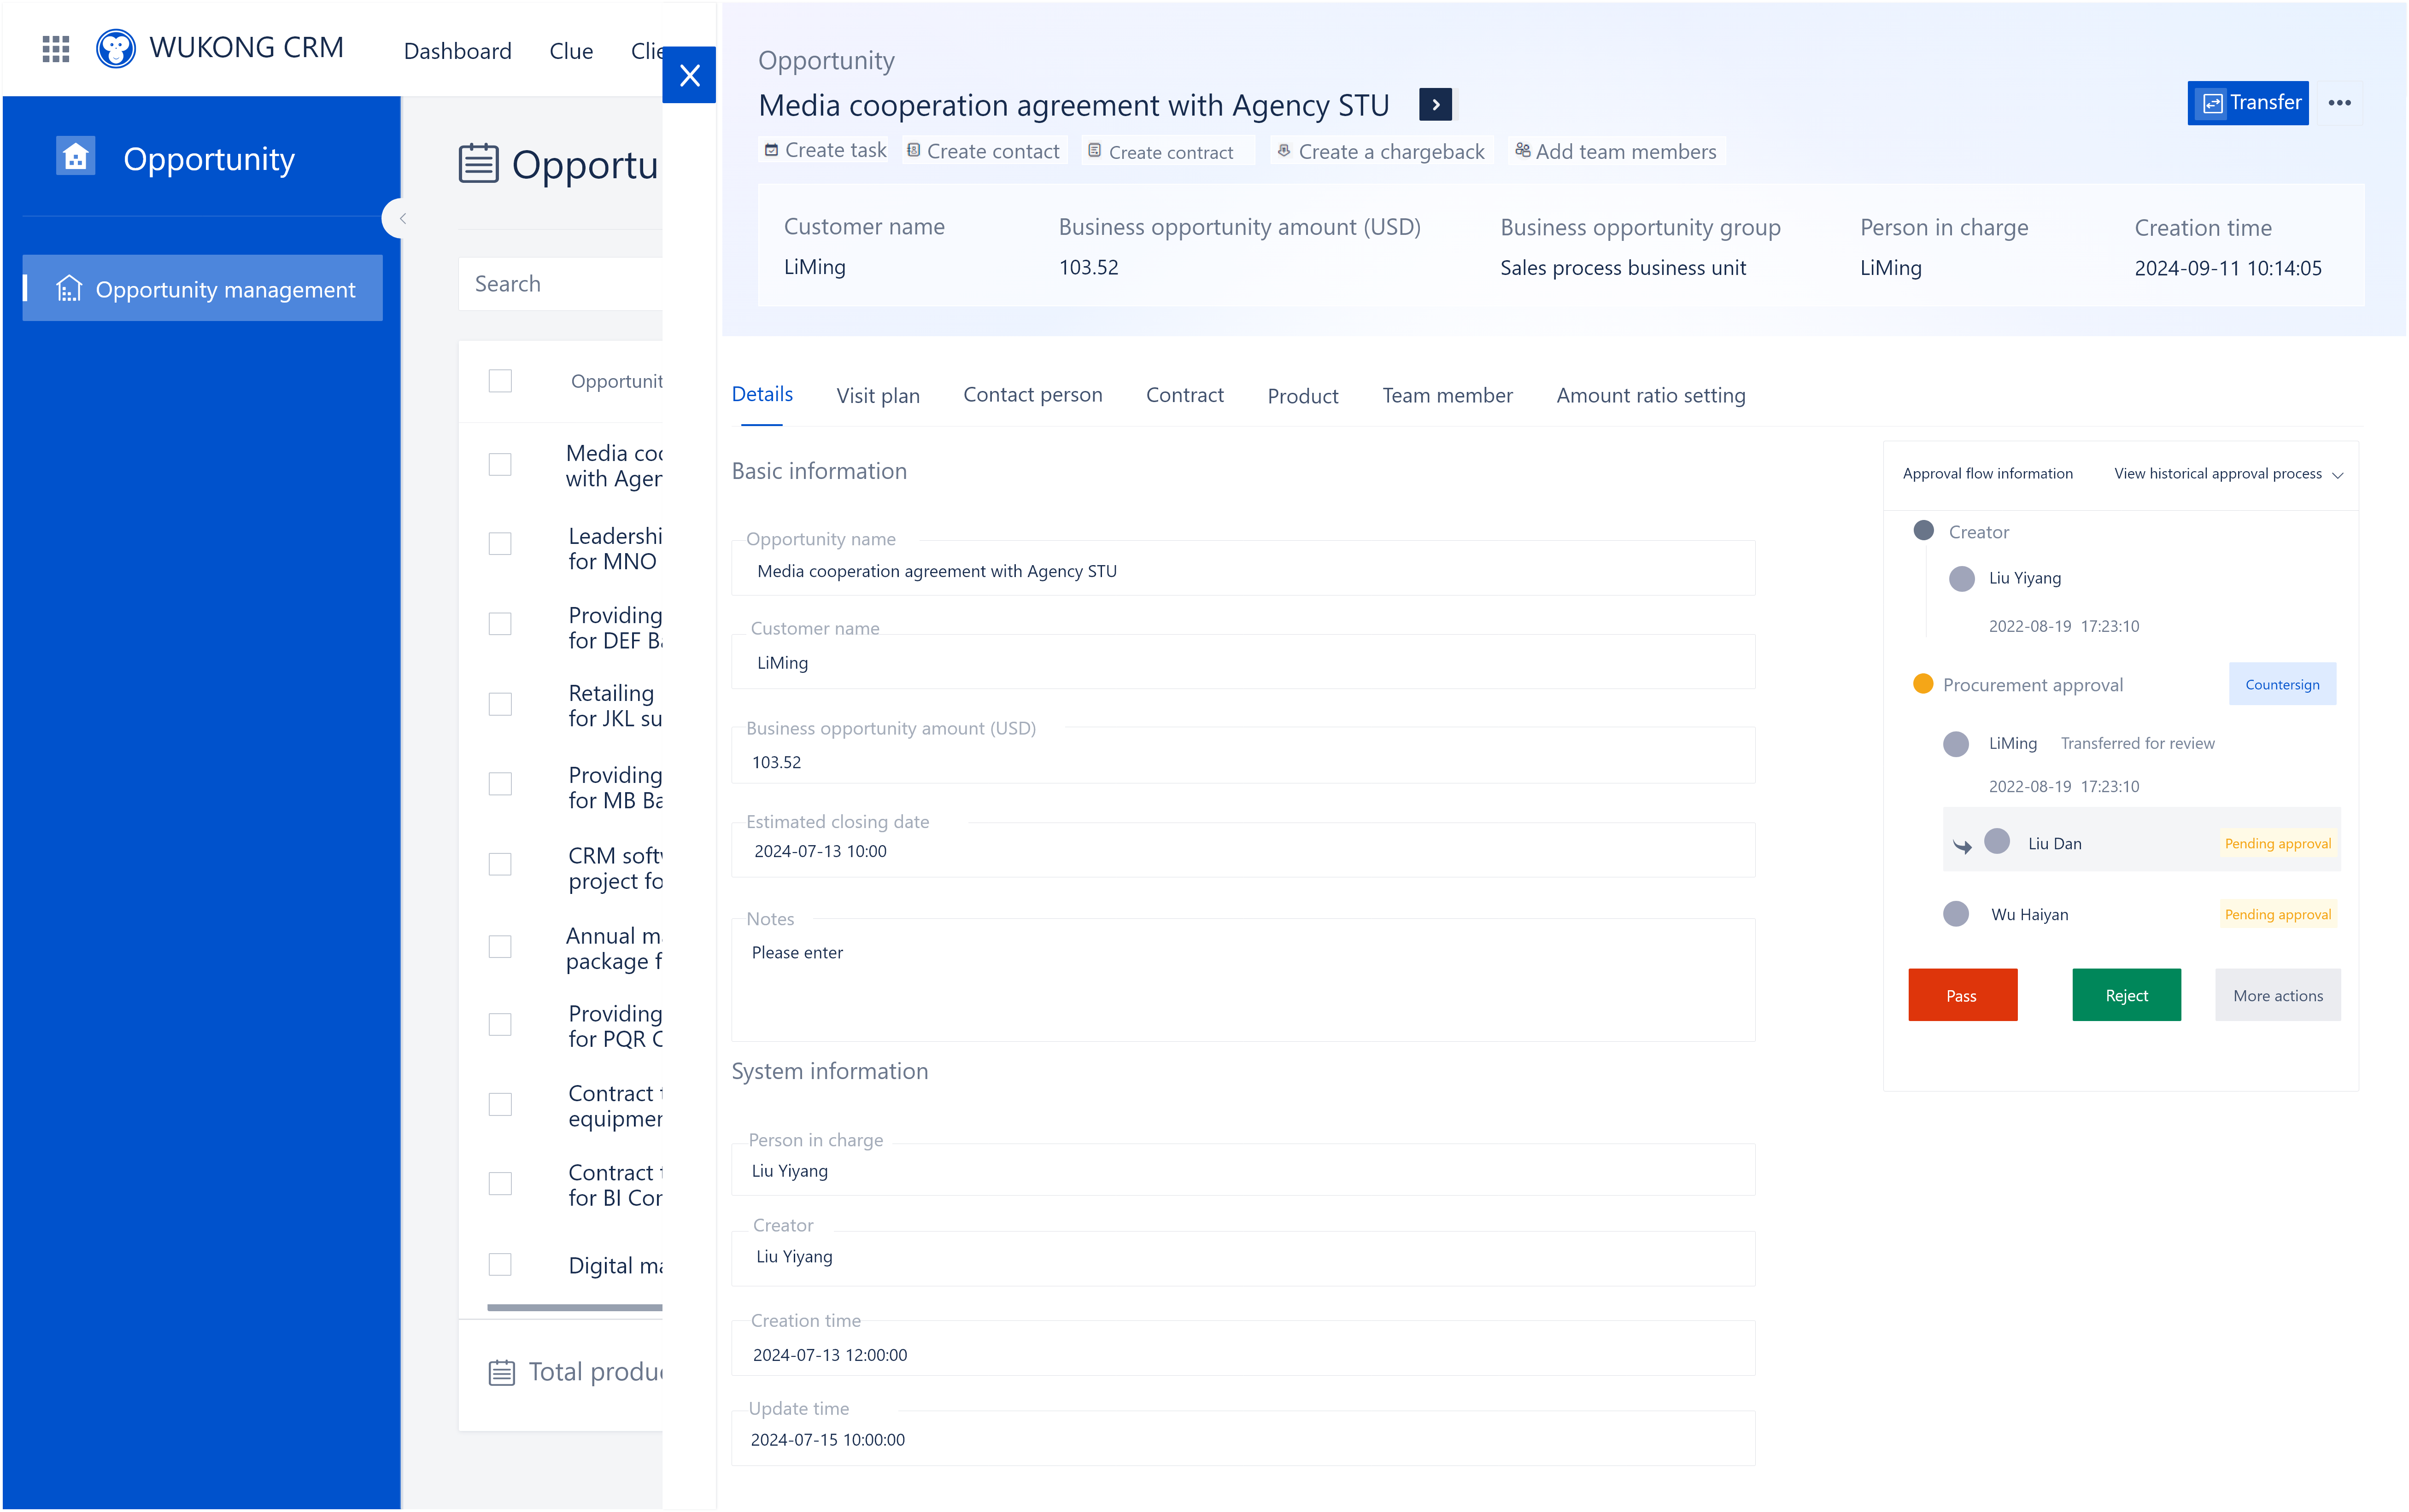Check the CRM software project row checkbox
The width and height of the screenshot is (2409, 1512).
click(x=500, y=865)
